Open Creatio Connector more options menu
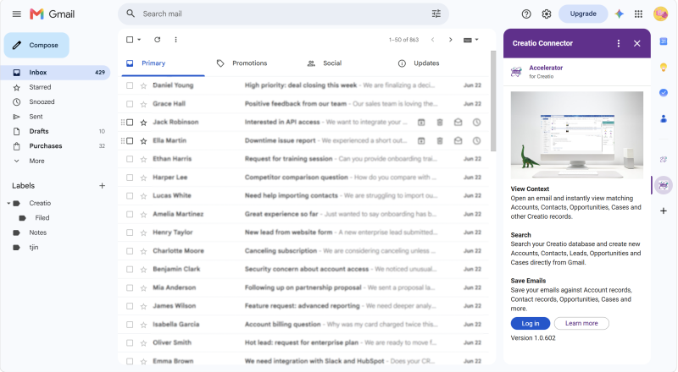The width and height of the screenshot is (678, 372). 619,43
